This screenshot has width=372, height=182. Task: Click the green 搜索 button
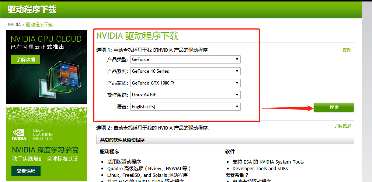click(x=334, y=107)
